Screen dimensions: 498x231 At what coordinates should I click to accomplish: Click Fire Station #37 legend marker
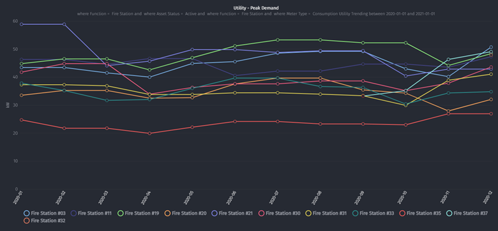tap(450, 213)
